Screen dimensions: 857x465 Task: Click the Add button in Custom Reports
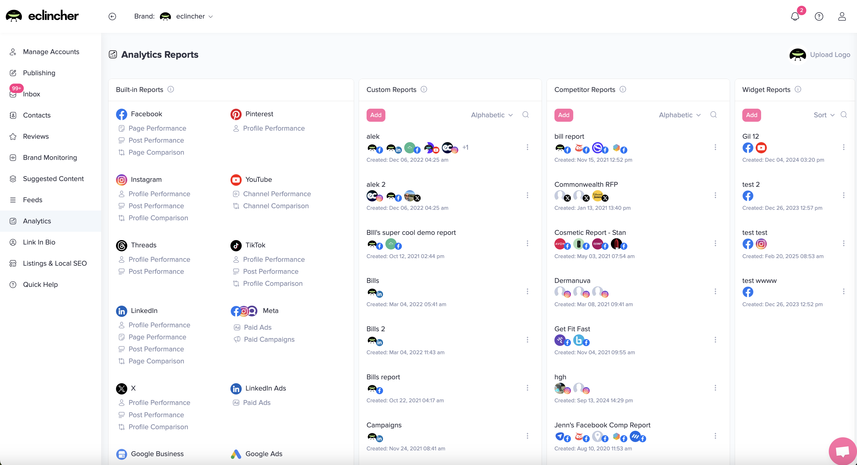coord(376,115)
